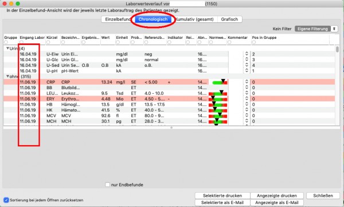The width and height of the screenshot is (344, 207).
Task: Click the macOS yellow minimize window button
Action: point(11,4)
